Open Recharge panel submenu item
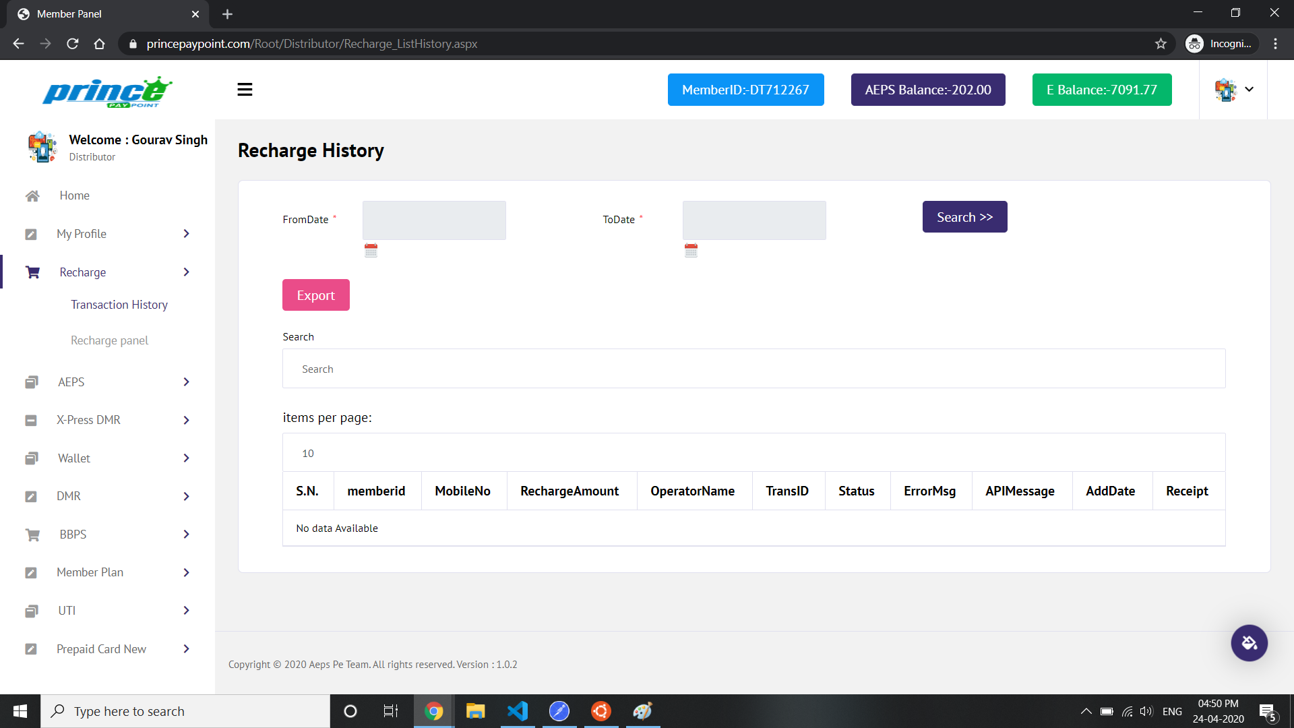 coord(109,340)
